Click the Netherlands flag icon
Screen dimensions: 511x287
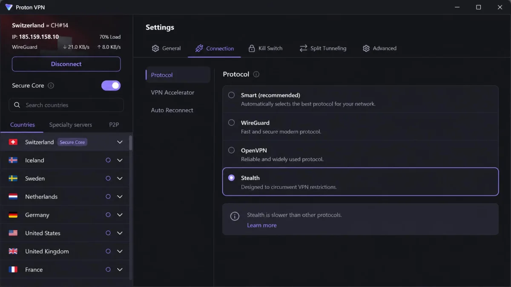pyautogui.click(x=13, y=197)
